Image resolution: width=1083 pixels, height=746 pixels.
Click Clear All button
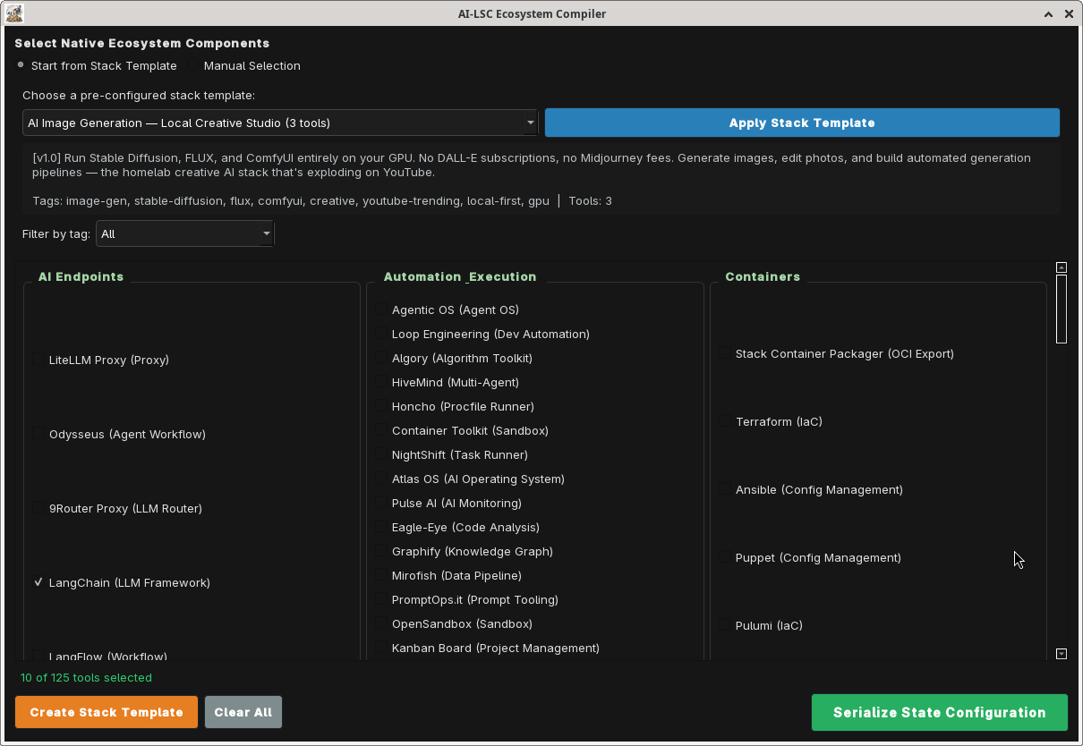(x=243, y=713)
